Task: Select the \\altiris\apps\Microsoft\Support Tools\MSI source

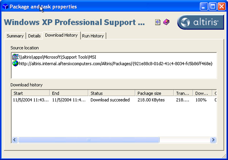Action: (58, 57)
